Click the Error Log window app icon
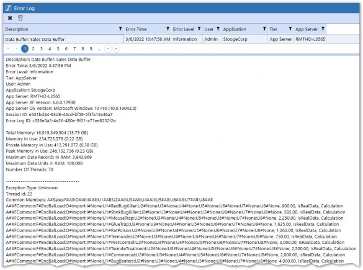363x270 pixels. 8,8
